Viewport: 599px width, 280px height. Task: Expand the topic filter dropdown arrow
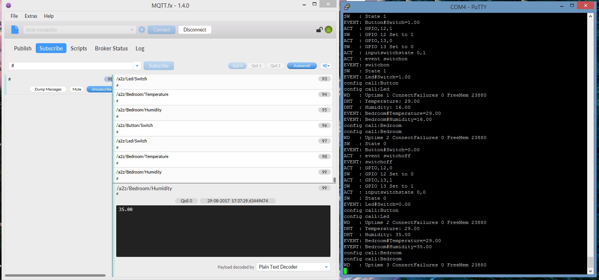tap(137, 66)
